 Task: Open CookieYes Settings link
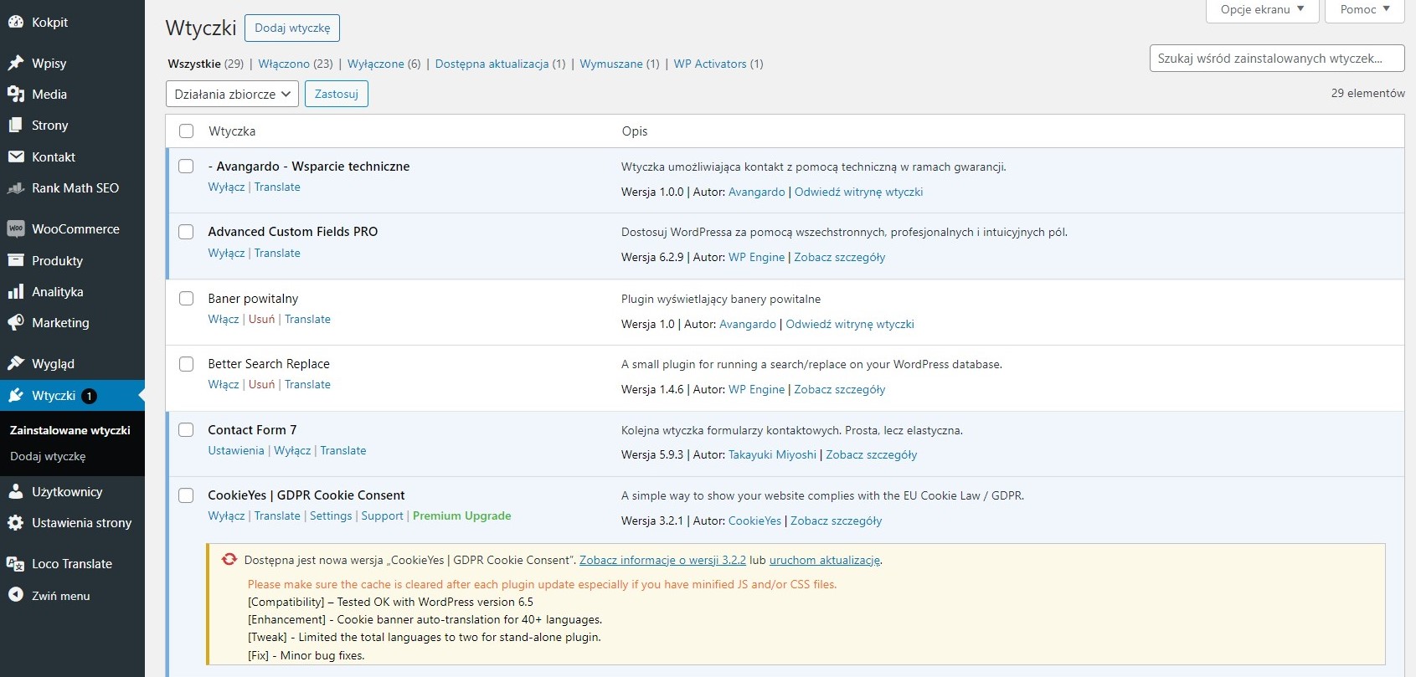pyautogui.click(x=331, y=516)
